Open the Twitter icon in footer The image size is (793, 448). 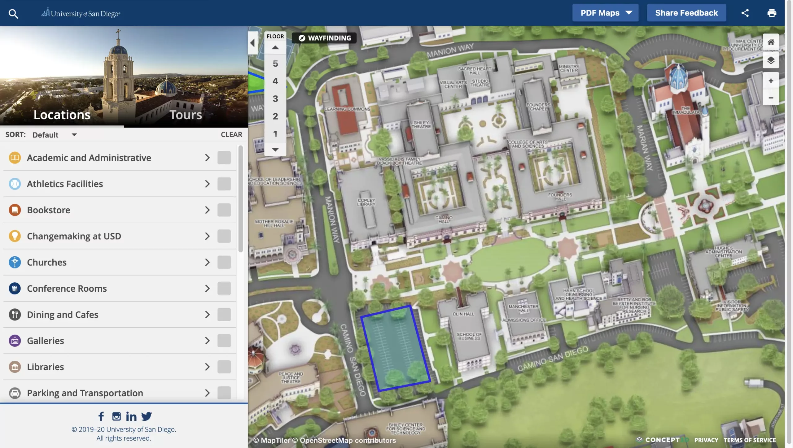point(146,416)
